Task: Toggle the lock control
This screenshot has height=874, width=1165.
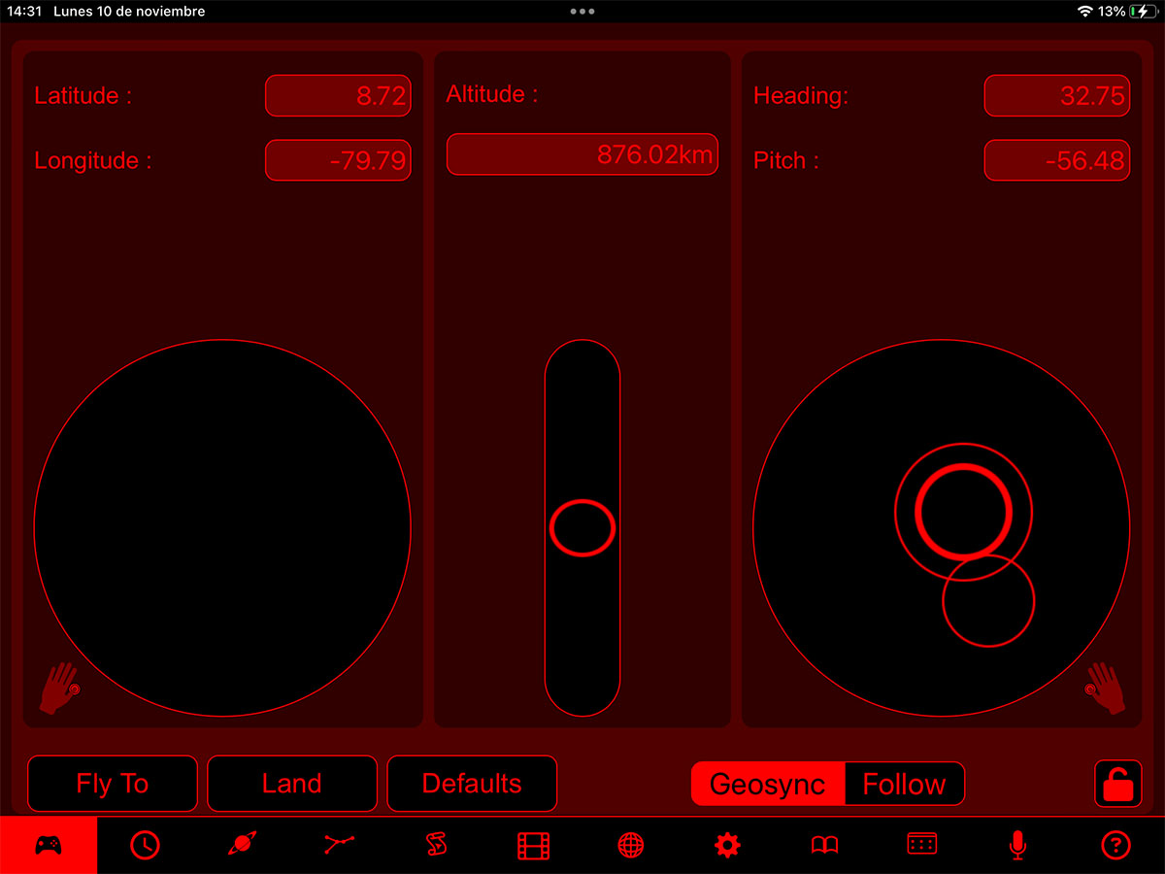Action: 1115,784
